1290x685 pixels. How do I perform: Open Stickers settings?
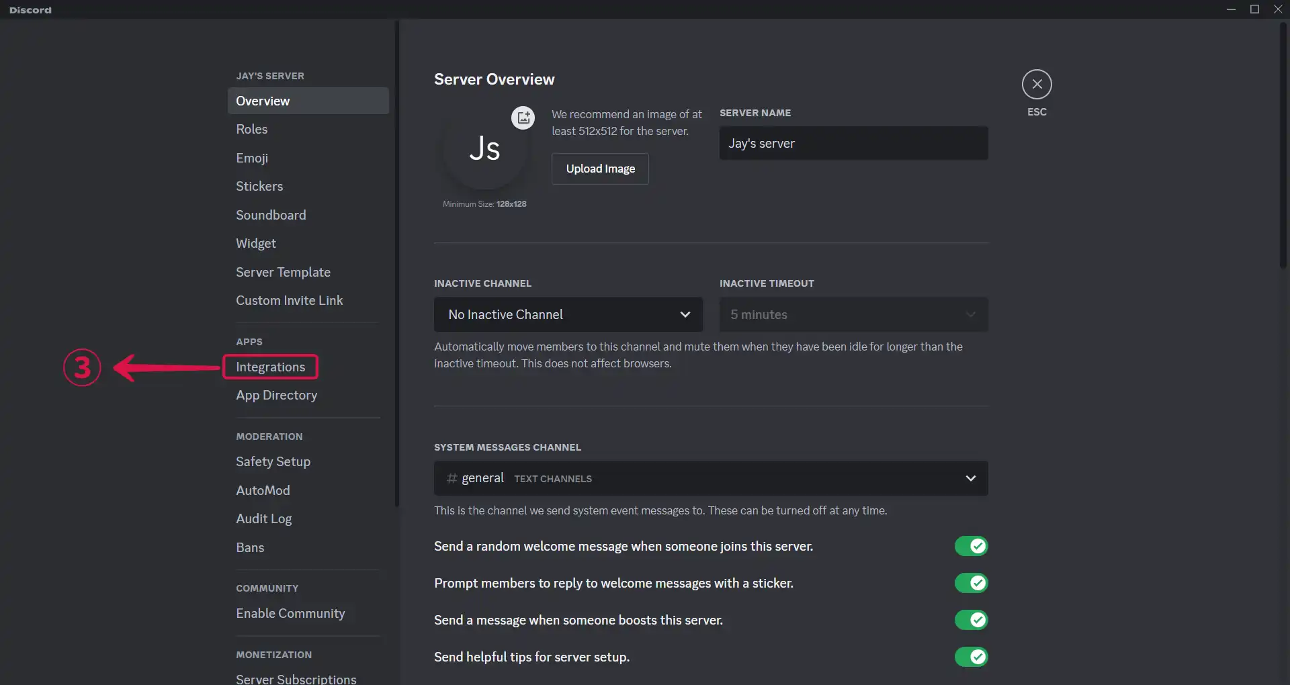308,186
